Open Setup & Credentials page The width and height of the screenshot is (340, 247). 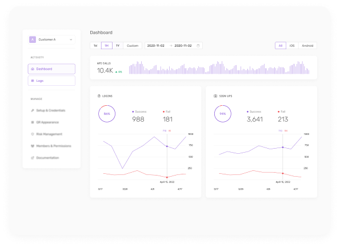[50, 110]
